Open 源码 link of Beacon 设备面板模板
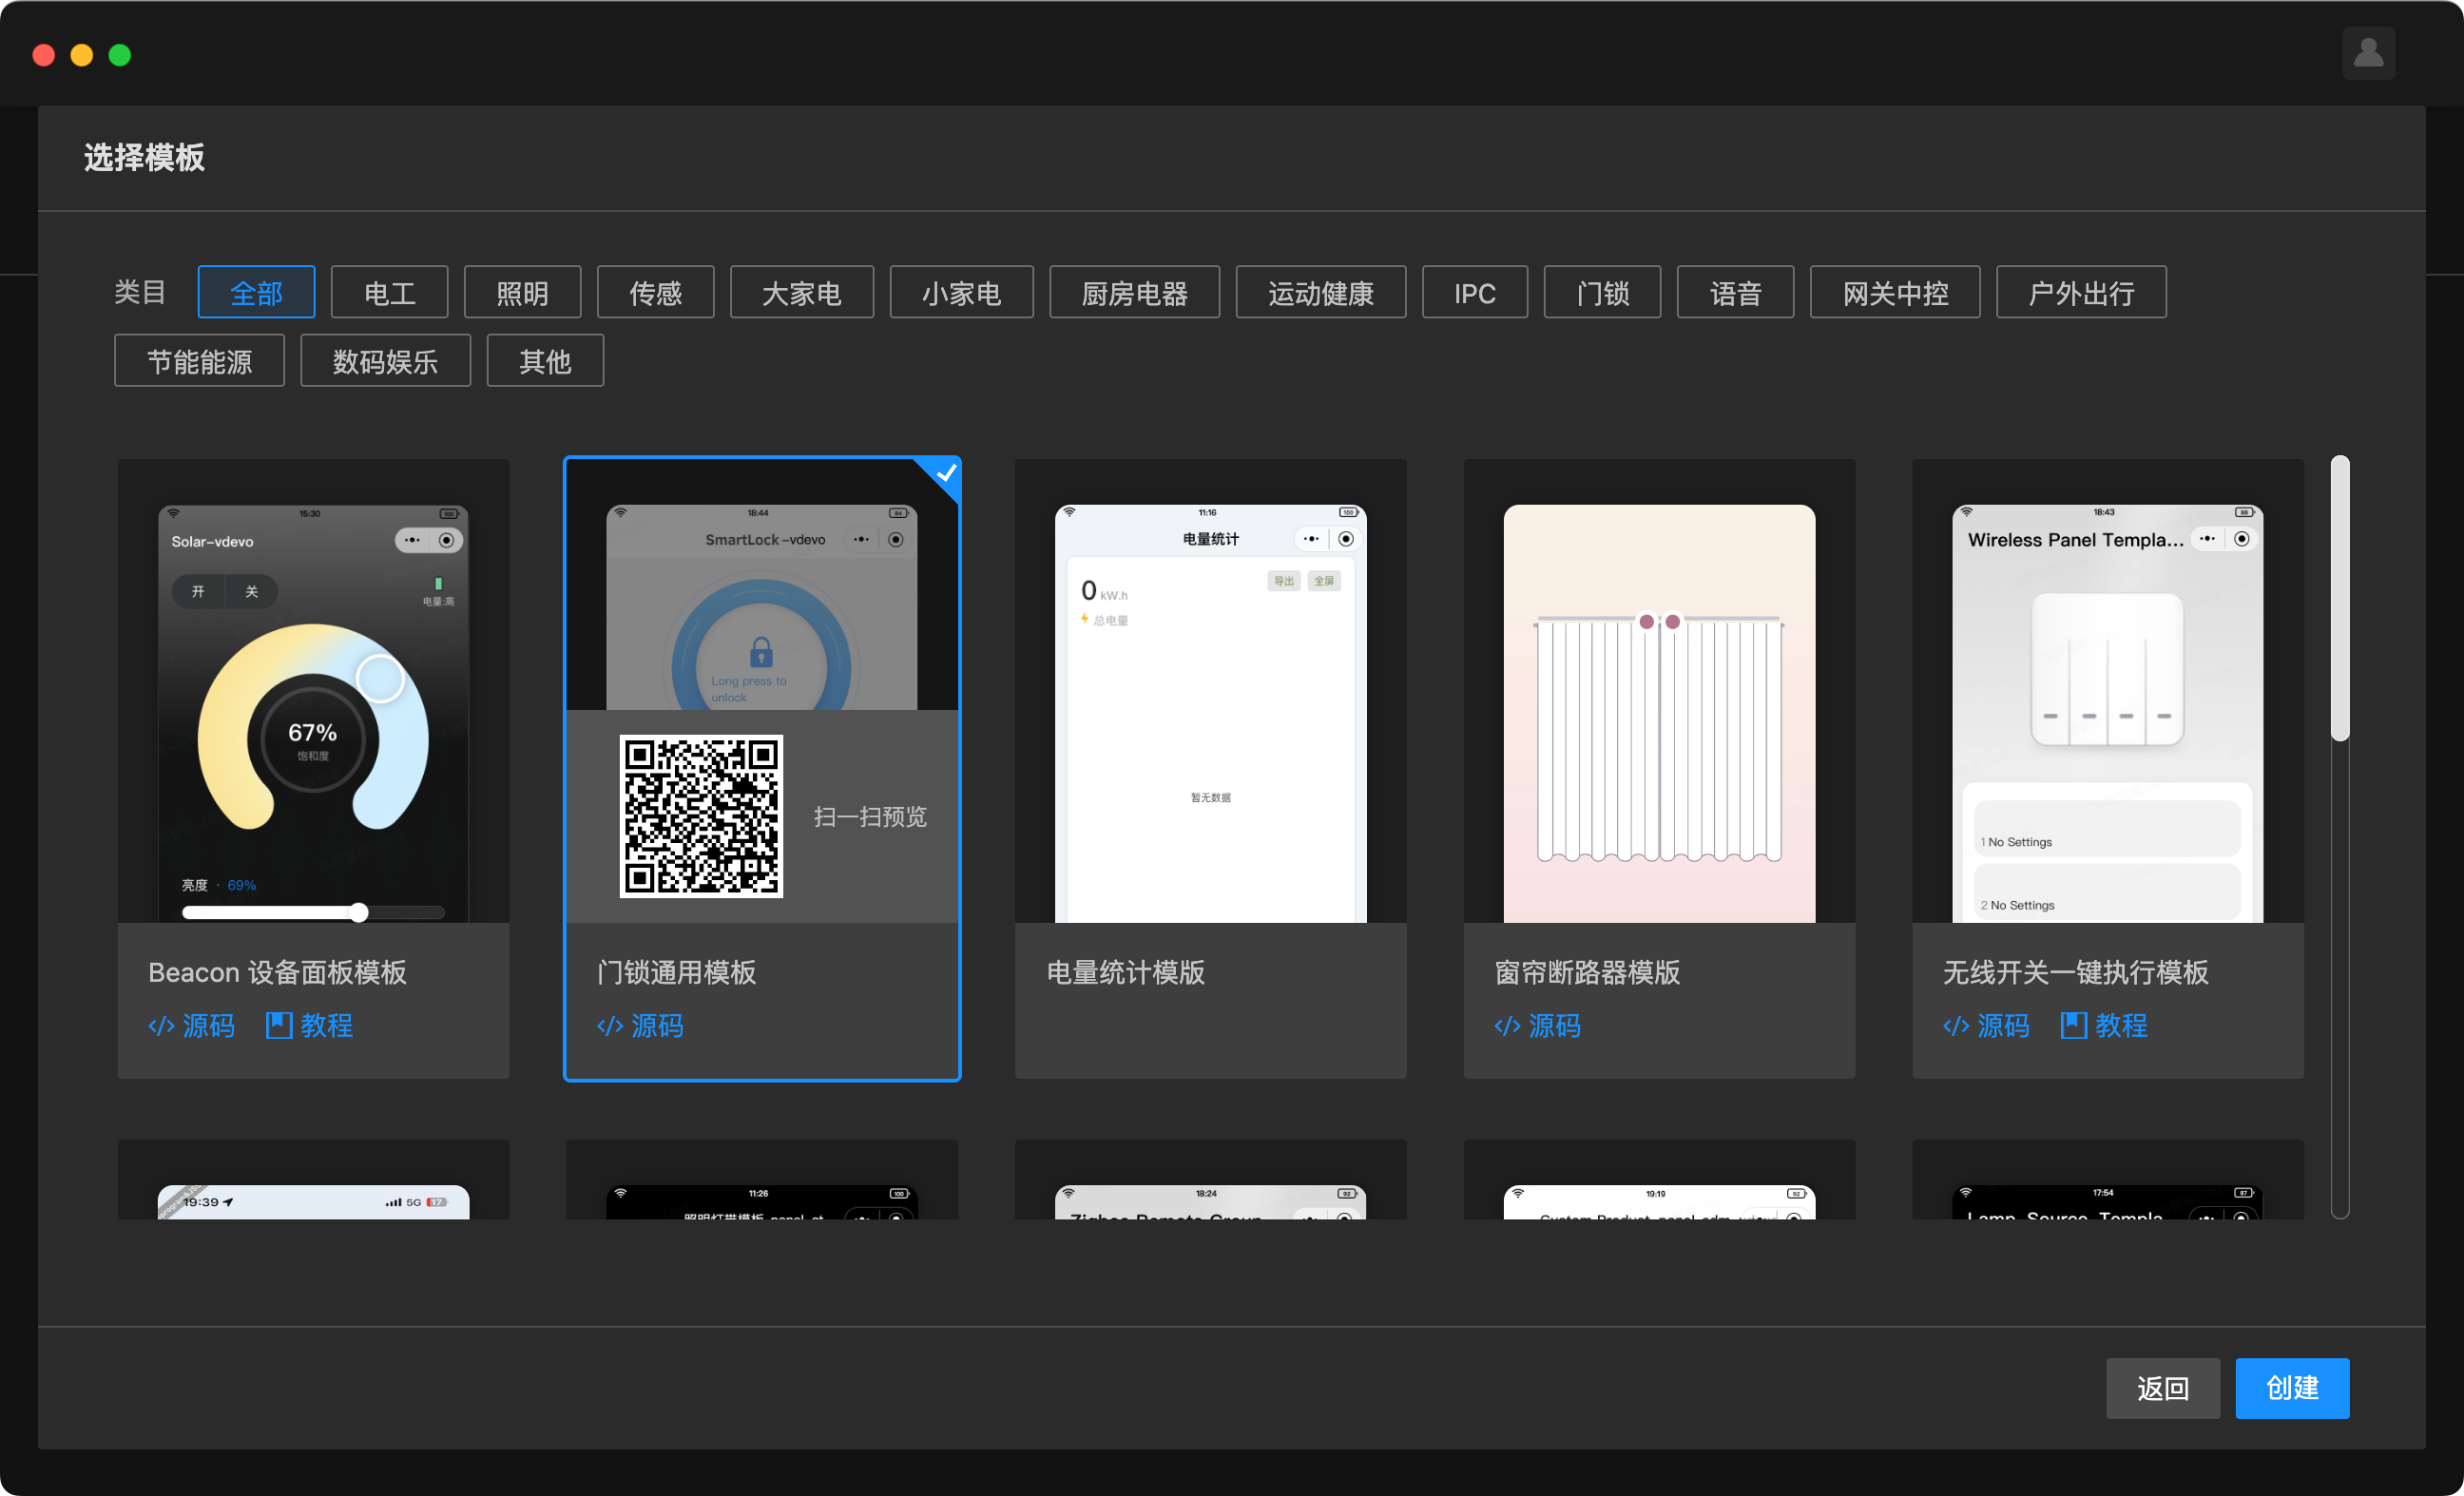 [191, 1025]
